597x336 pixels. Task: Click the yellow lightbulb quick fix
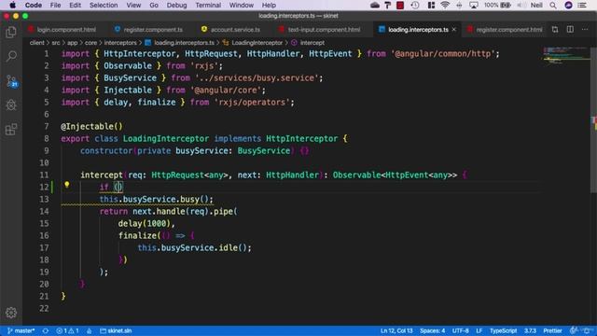[x=66, y=185]
